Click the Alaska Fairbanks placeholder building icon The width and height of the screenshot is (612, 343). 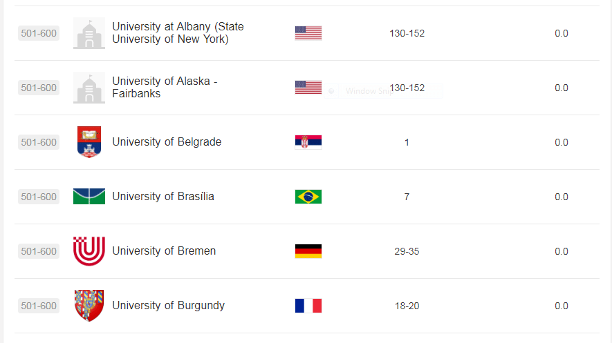89,88
